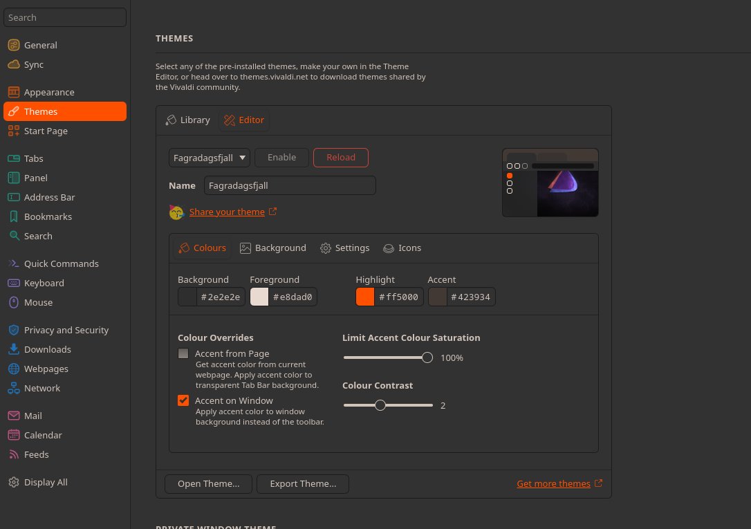The height and width of the screenshot is (529, 751).
Task: Enable the Accent from Page checkbox
Action: (x=183, y=353)
